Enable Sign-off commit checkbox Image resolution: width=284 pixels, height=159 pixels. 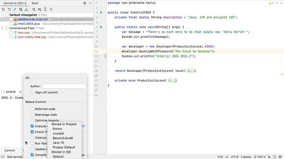(32, 92)
